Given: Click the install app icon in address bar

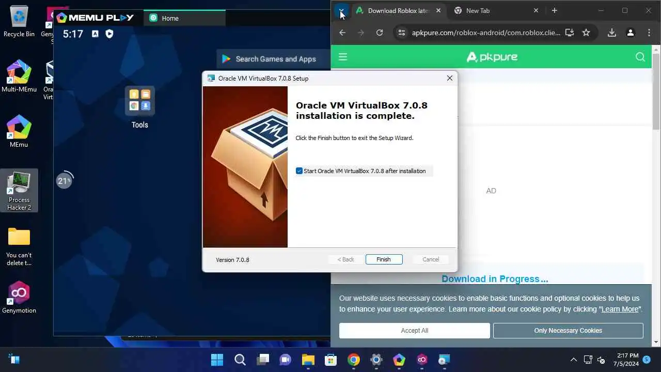Looking at the screenshot, I should (x=570, y=33).
